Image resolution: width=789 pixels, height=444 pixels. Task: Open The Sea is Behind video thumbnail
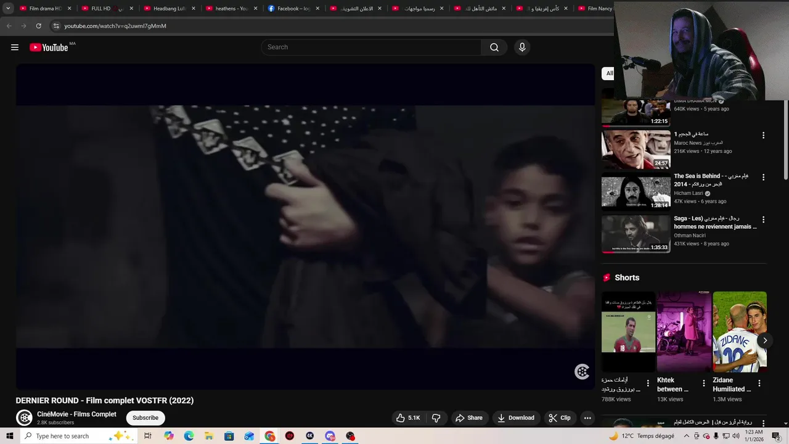coord(636,192)
